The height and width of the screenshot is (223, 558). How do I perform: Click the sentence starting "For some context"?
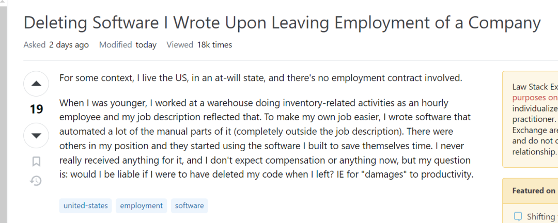(260, 78)
